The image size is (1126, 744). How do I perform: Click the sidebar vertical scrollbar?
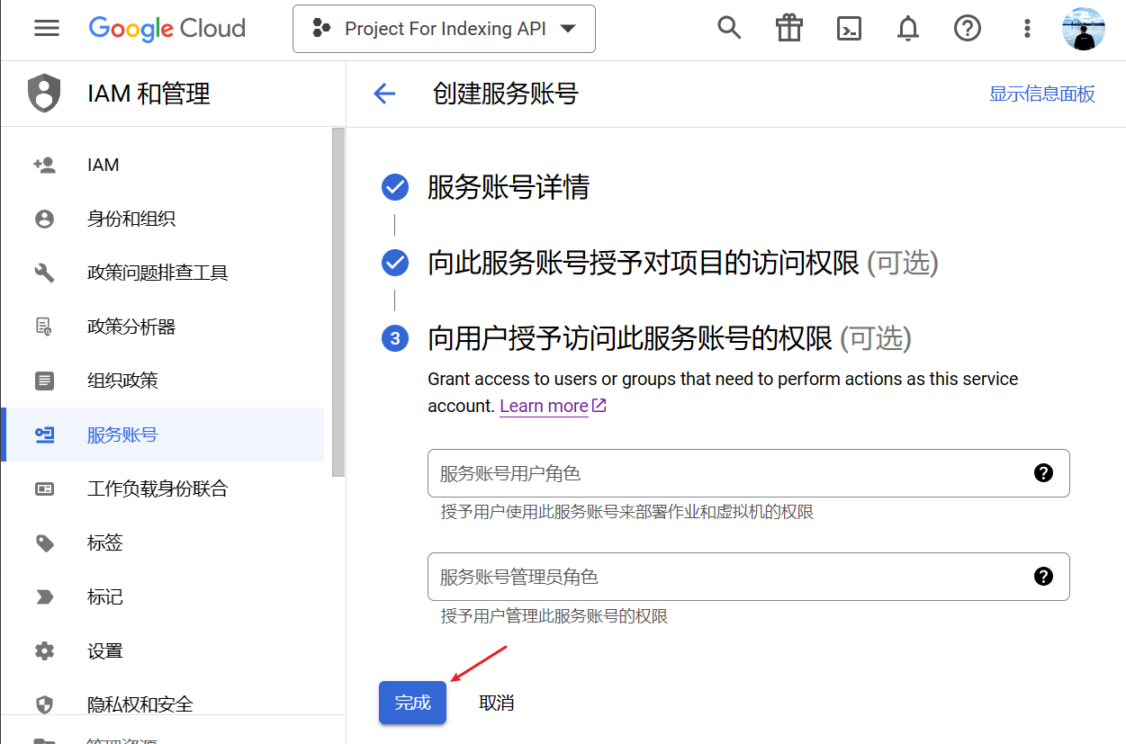(x=338, y=301)
